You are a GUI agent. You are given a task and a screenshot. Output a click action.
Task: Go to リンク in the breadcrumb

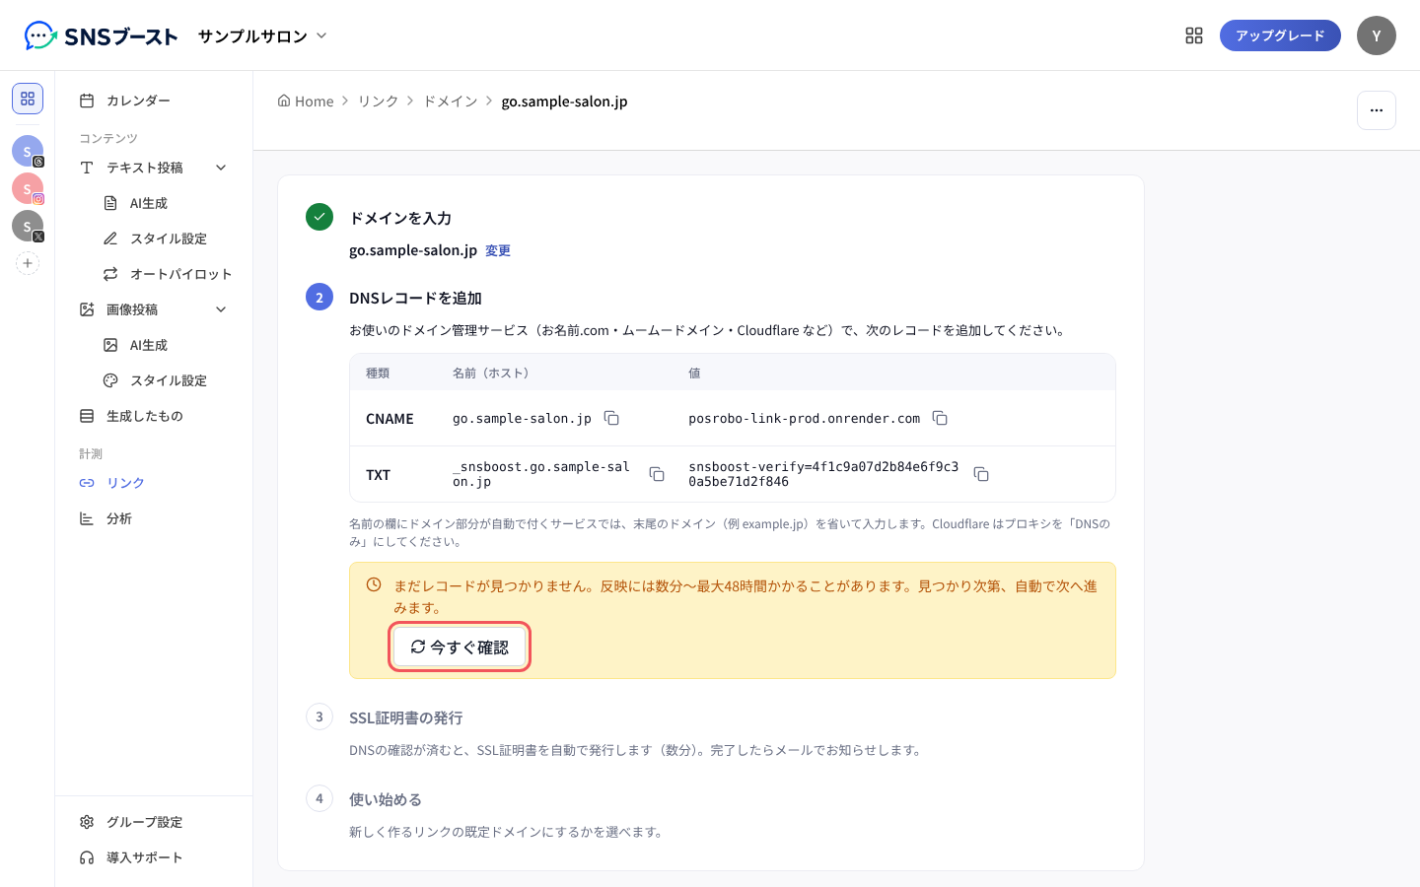[378, 101]
